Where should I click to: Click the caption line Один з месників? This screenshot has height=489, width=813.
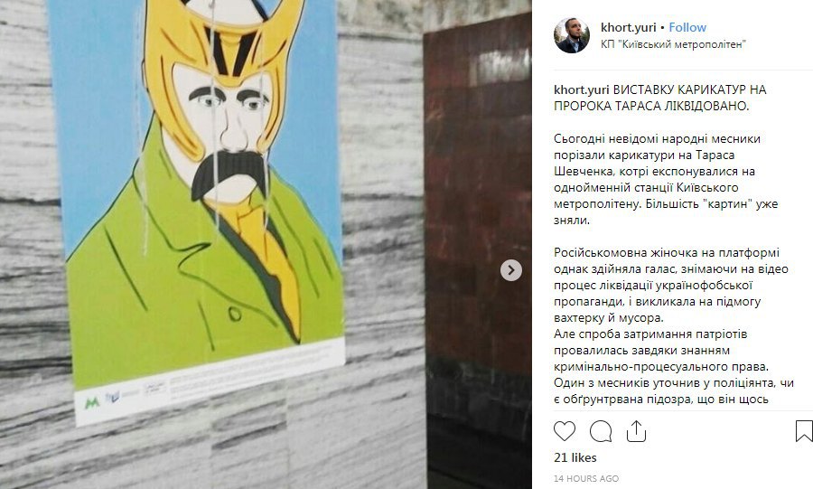click(x=674, y=382)
